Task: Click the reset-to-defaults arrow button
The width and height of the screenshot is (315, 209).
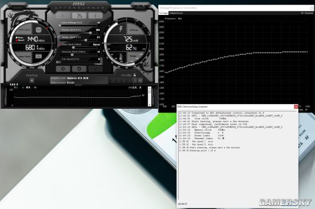Action: pyautogui.click(x=79, y=69)
